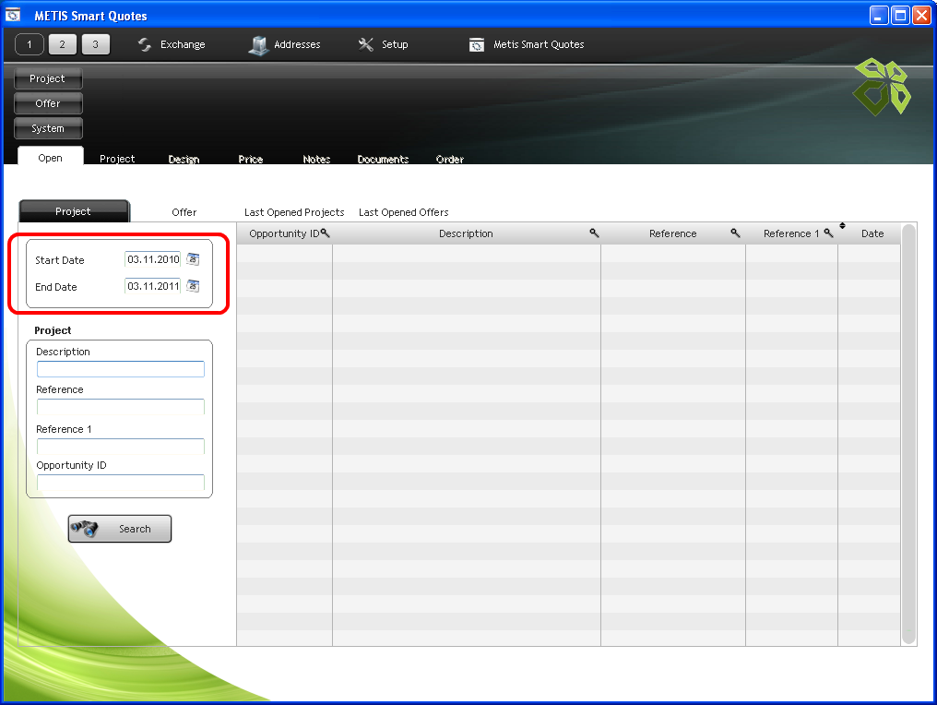Viewport: 937px width, 705px height.
Task: Click the Exchange arrows icon
Action: coord(145,44)
